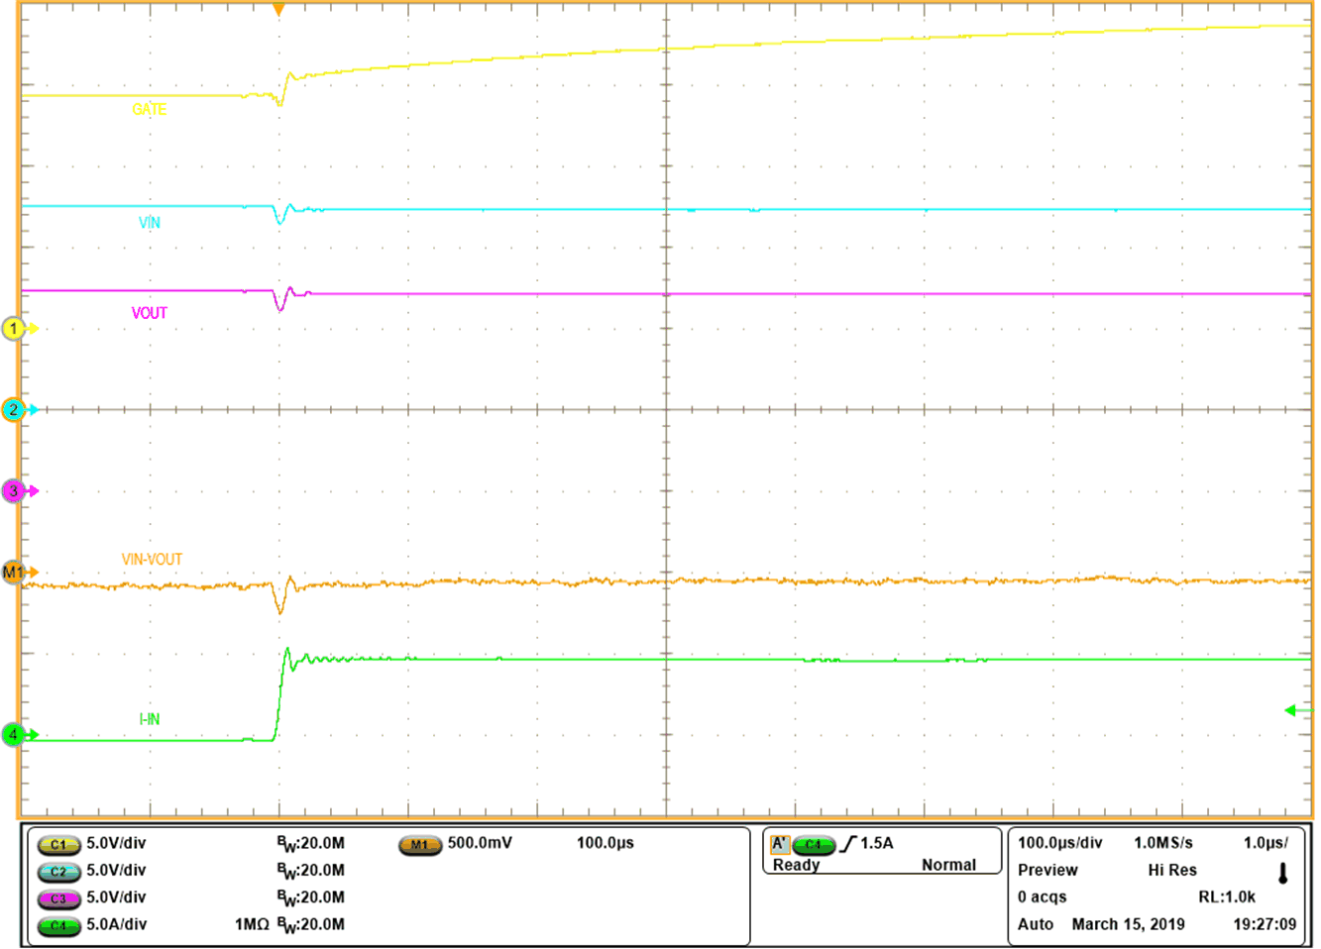Click the orange trigger position marker

pyautogui.click(x=278, y=9)
